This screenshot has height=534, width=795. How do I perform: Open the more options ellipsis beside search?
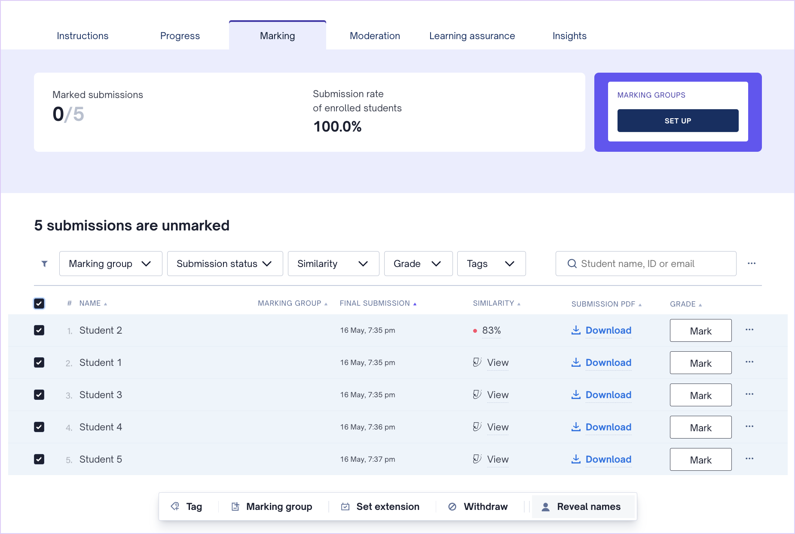pos(752,263)
